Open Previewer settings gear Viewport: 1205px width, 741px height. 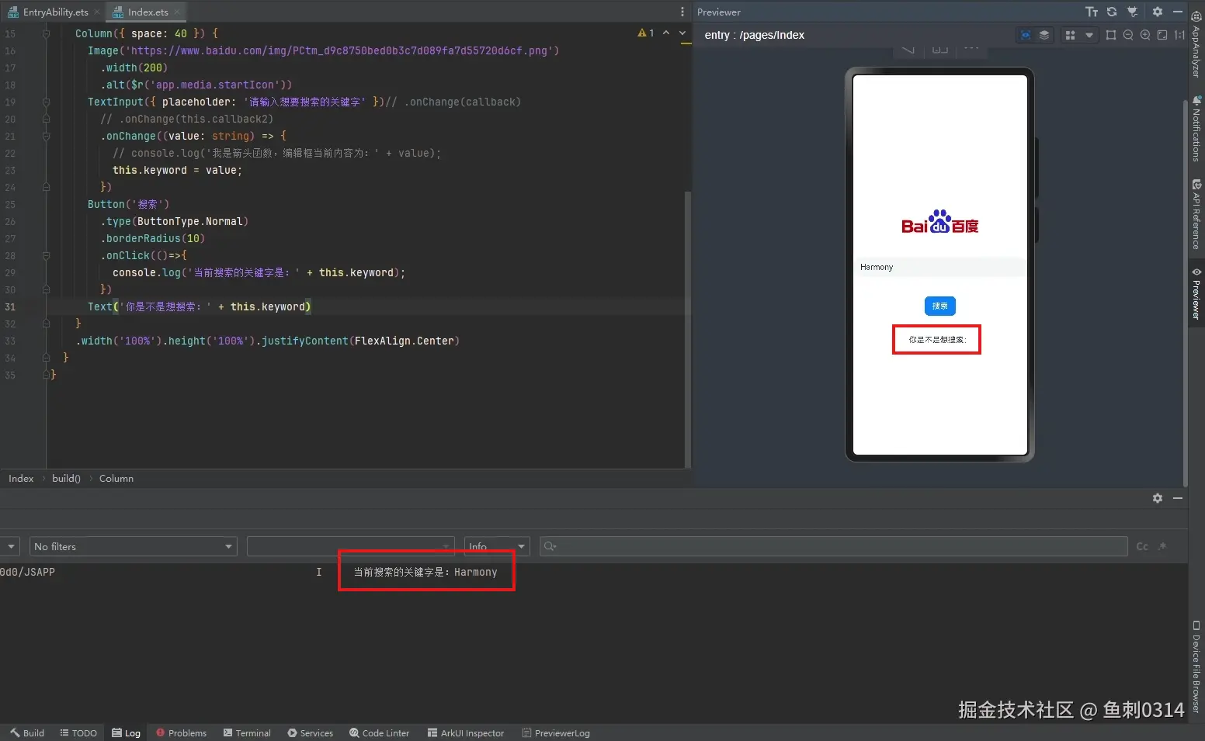click(1158, 12)
